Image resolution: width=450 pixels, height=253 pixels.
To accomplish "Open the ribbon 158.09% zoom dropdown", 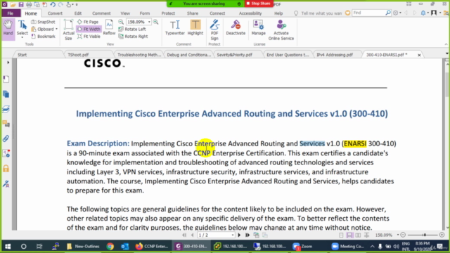I will pos(149,22).
